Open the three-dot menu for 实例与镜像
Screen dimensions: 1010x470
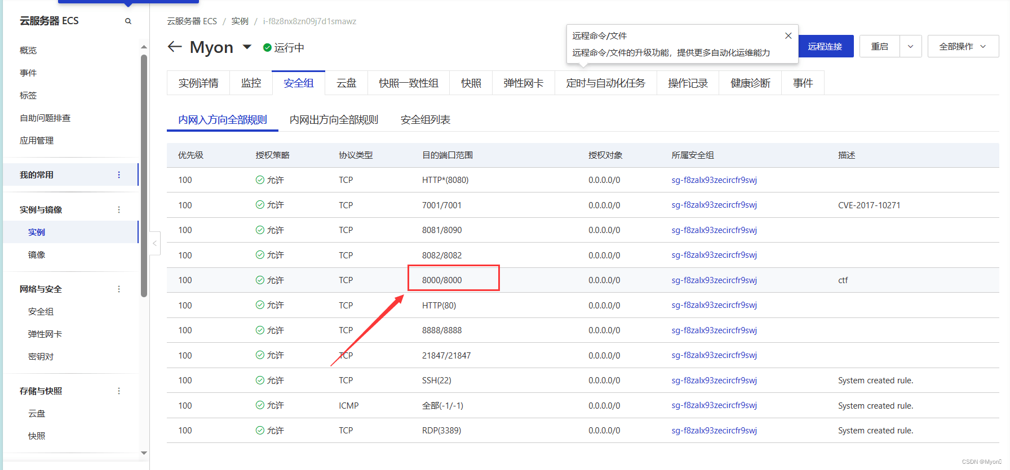tap(118, 209)
